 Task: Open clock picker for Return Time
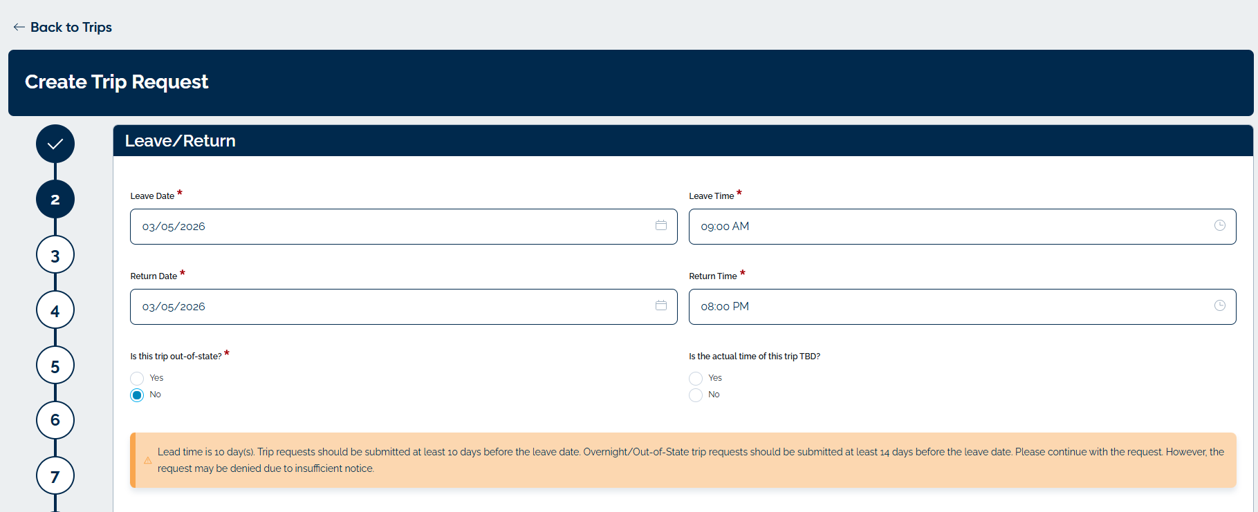pyautogui.click(x=1220, y=305)
